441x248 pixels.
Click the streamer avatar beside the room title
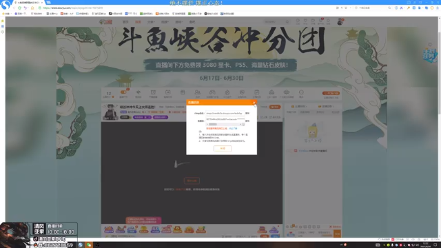[110, 112]
